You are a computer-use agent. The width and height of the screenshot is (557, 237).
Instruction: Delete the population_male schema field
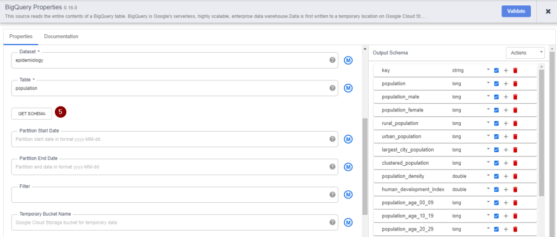click(x=515, y=97)
